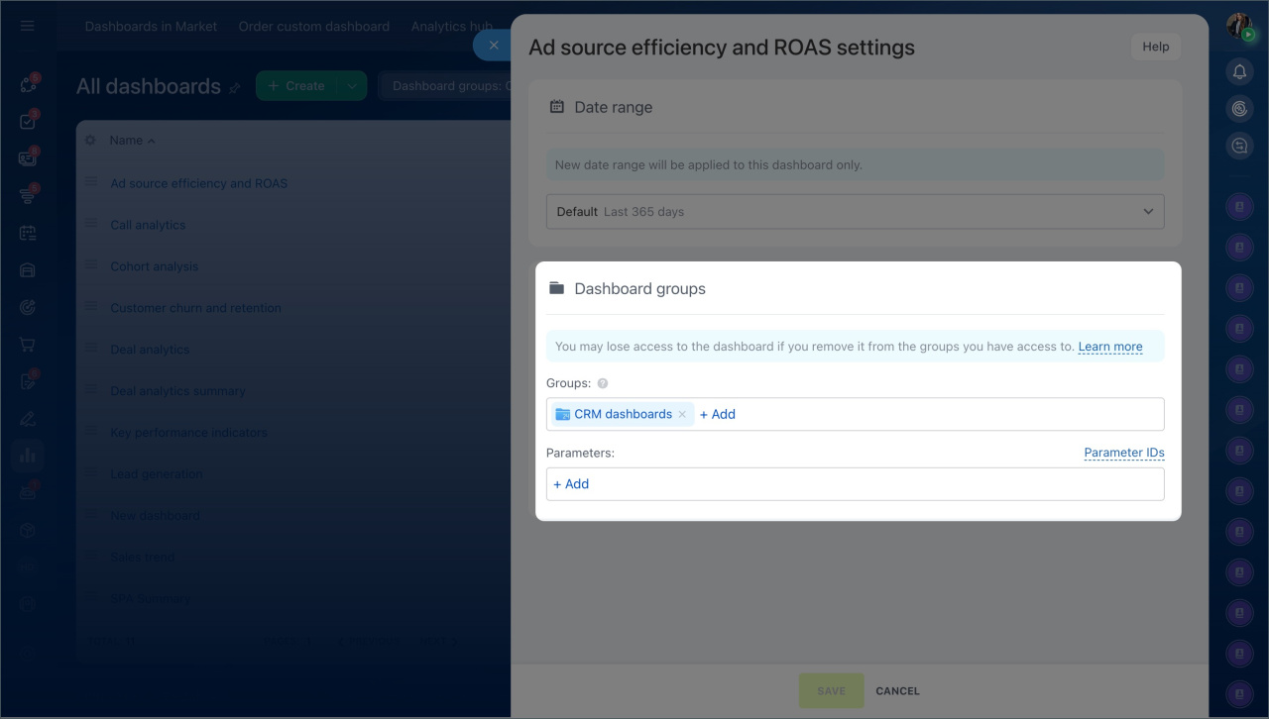Expand the Create button dropdown arrow

[x=351, y=86]
